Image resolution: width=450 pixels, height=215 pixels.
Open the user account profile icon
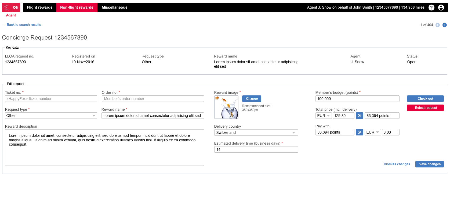pyautogui.click(x=441, y=8)
